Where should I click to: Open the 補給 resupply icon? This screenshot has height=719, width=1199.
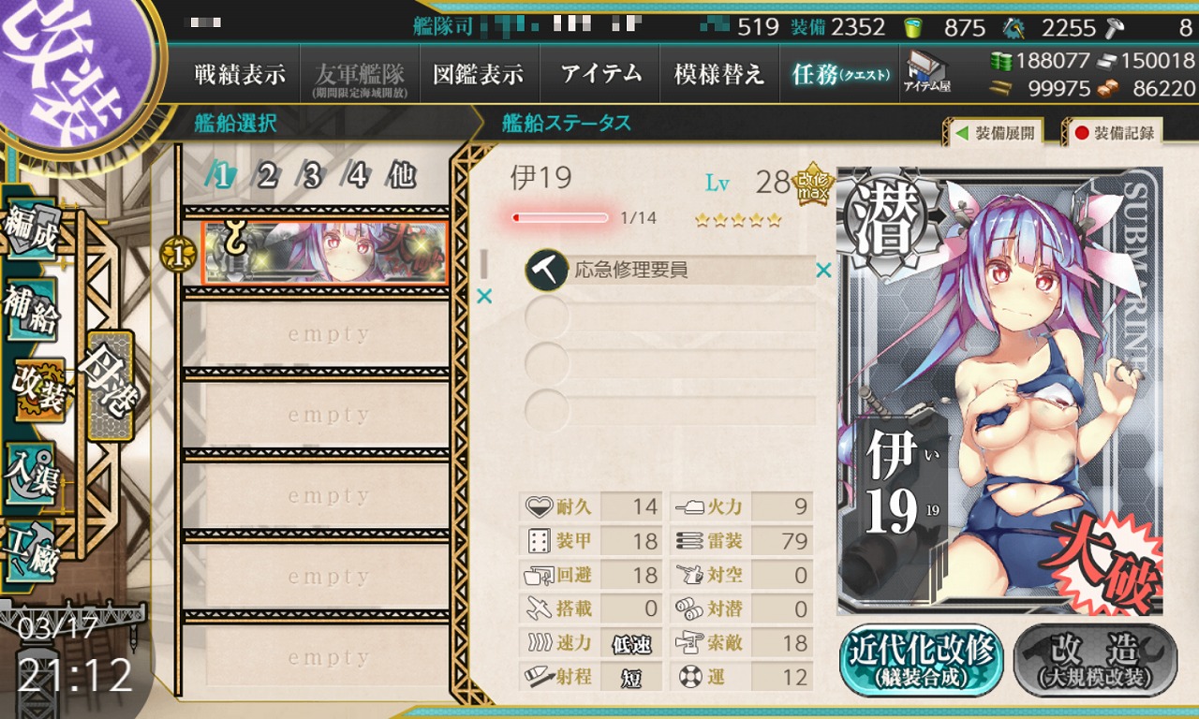32,308
